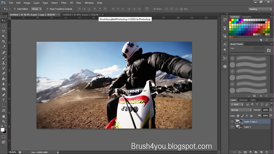The height and width of the screenshot is (154, 274).
Task: Expand the Group auto-select dropdown
Action: point(36,9)
